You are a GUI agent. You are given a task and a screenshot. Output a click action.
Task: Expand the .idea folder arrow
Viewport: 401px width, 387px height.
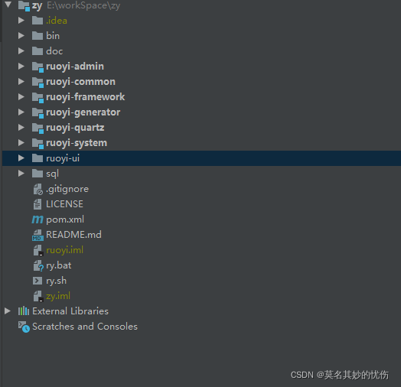click(x=21, y=21)
